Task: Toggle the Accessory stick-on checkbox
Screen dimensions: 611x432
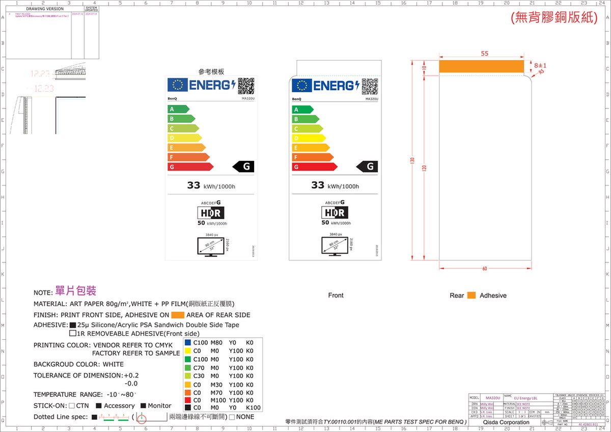Action: tap(99, 406)
